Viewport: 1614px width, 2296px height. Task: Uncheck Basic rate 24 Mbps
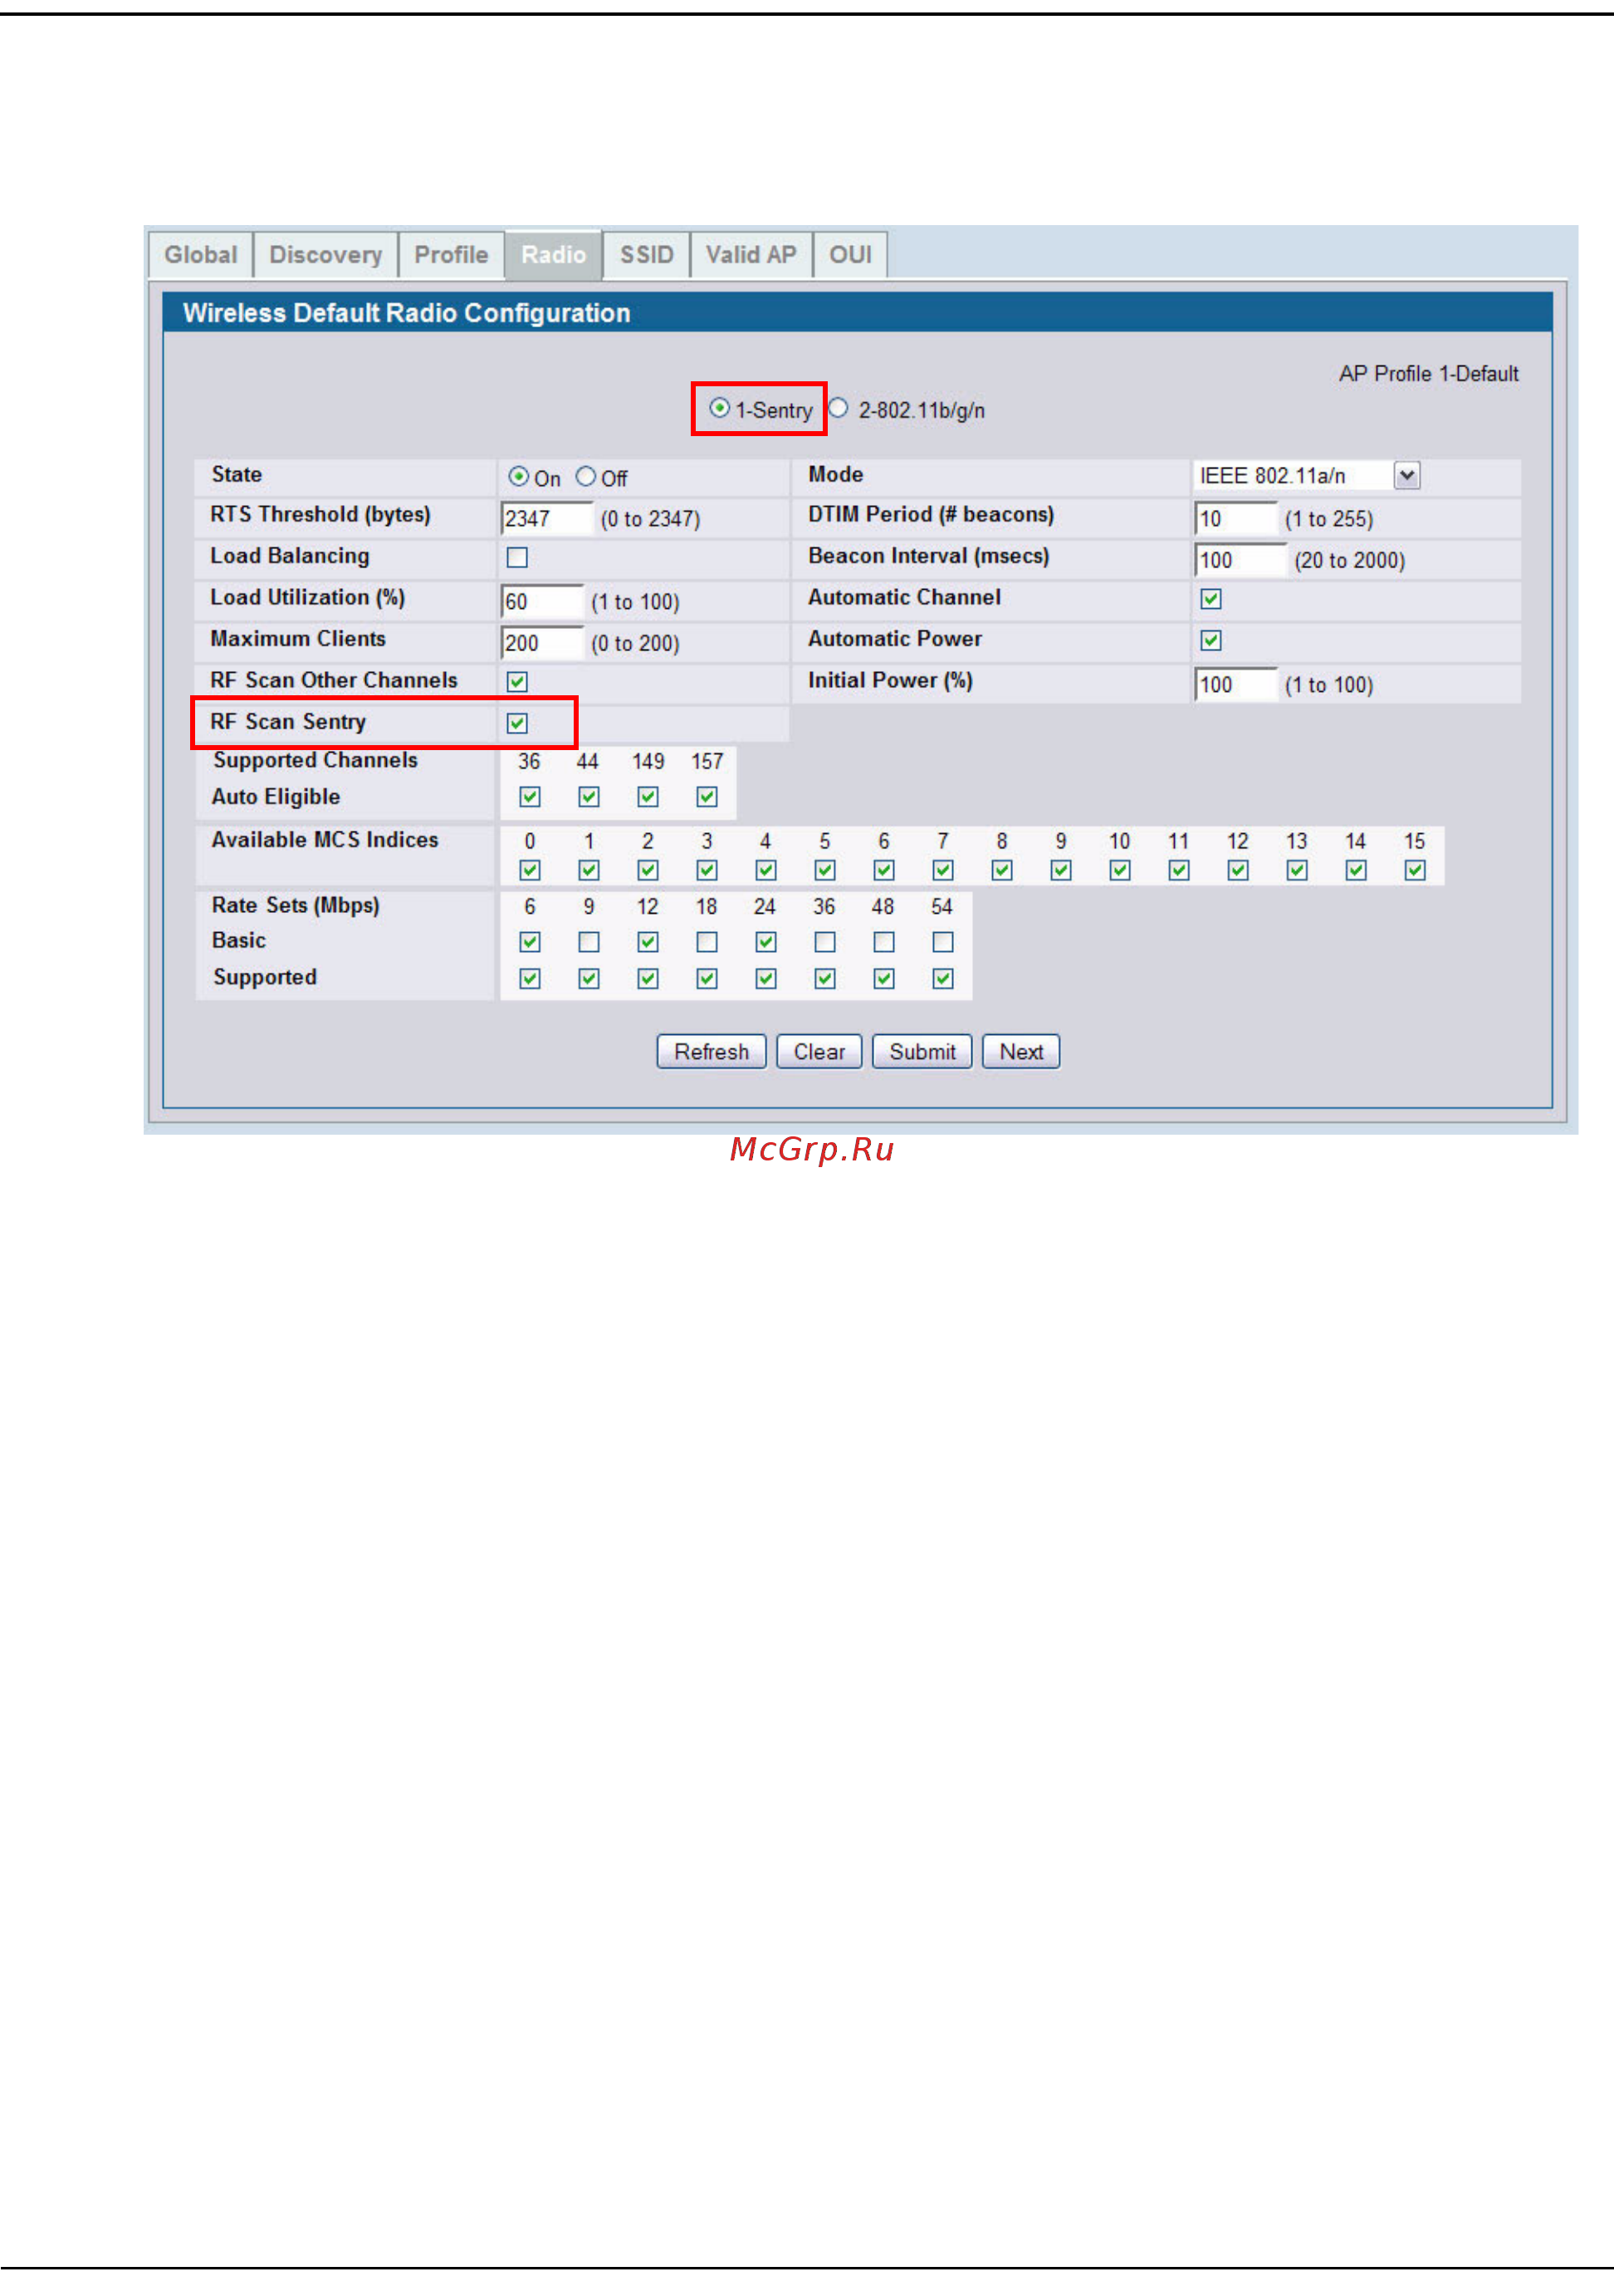point(765,942)
